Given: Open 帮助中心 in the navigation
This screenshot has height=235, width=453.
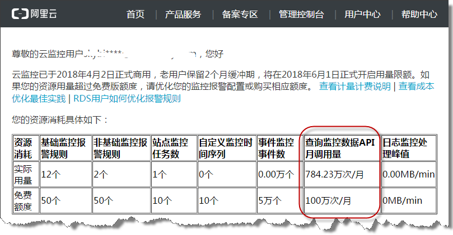Looking at the screenshot, I should pyautogui.click(x=419, y=14).
